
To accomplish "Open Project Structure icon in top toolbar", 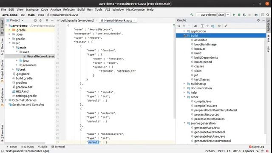I will [x=256, y=15].
